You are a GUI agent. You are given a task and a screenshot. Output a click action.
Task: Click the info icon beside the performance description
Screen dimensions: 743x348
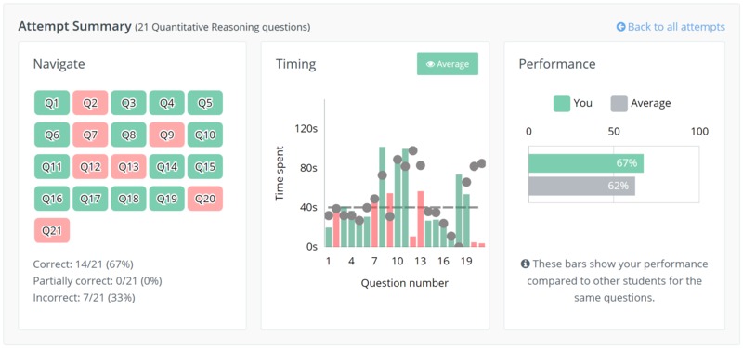pos(525,264)
